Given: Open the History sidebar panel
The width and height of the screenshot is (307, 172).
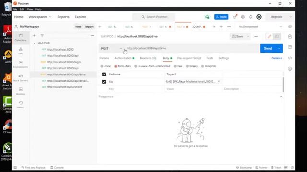Looking at the screenshot, I should pyautogui.click(x=21, y=105).
